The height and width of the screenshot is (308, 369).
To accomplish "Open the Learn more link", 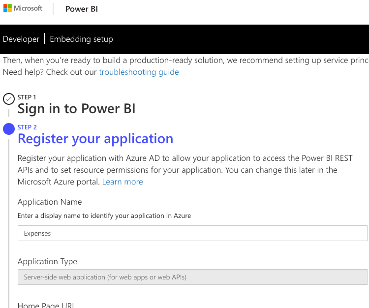I will [x=123, y=182].
